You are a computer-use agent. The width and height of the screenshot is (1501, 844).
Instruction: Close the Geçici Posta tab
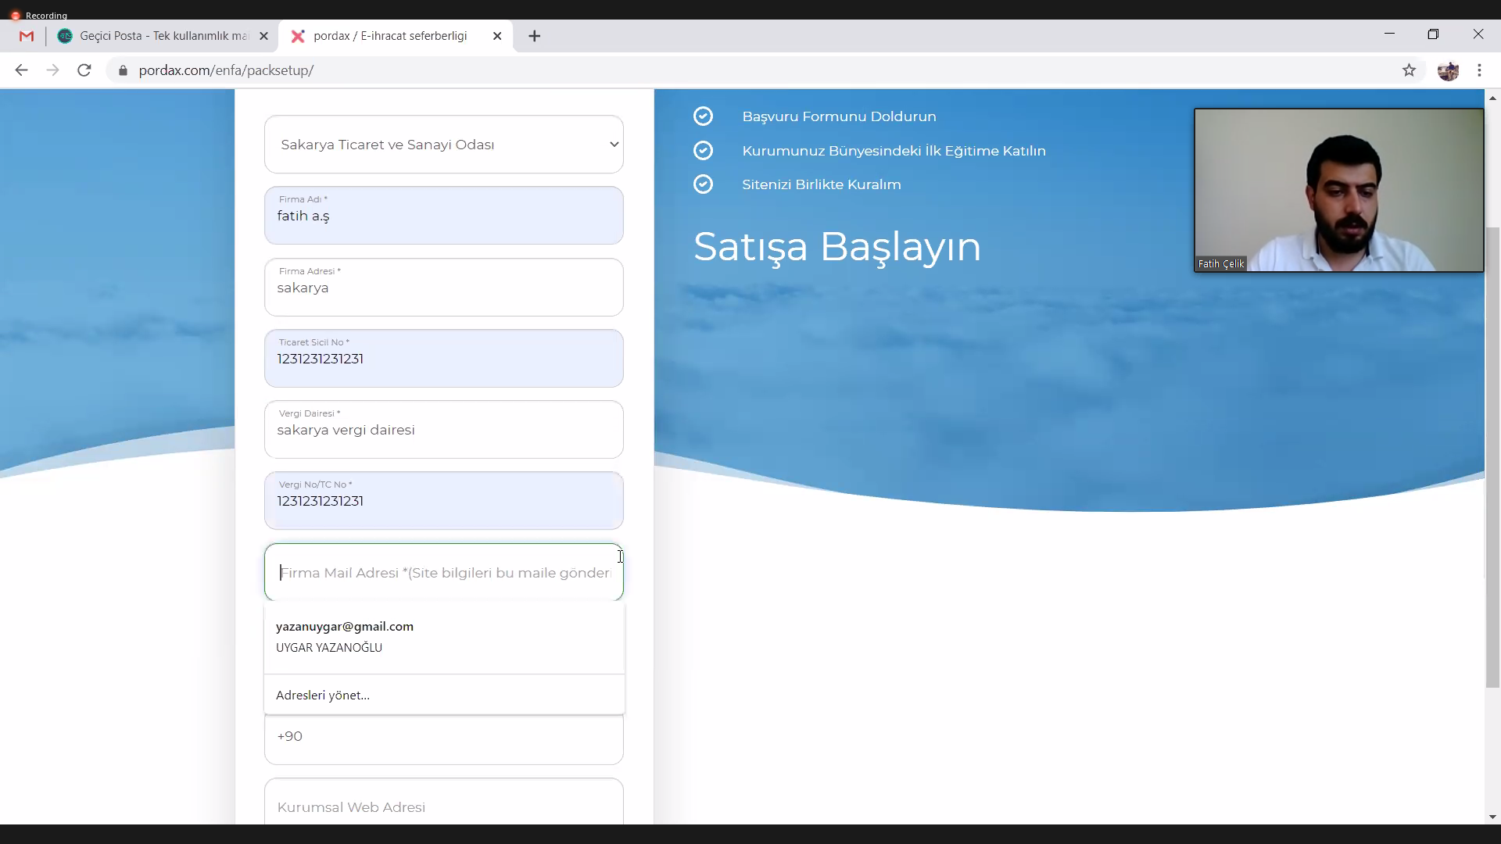263,36
